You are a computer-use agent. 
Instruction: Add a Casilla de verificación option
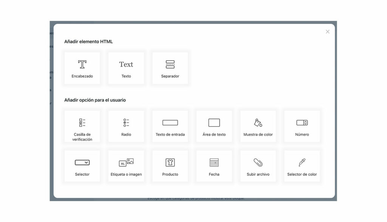[82, 126]
